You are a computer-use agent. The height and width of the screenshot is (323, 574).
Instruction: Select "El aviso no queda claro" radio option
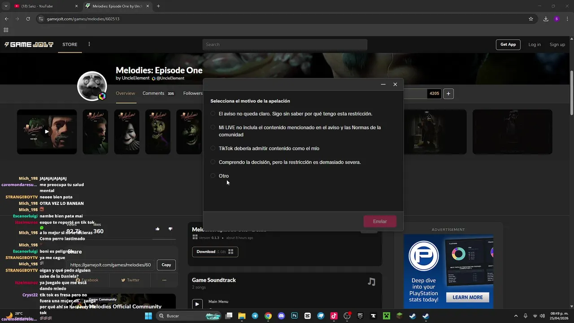click(213, 114)
